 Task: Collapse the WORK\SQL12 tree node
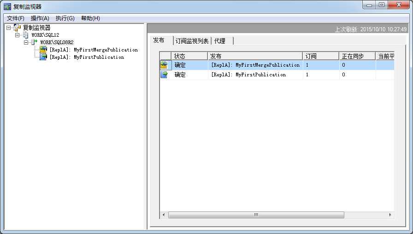click(x=18, y=35)
